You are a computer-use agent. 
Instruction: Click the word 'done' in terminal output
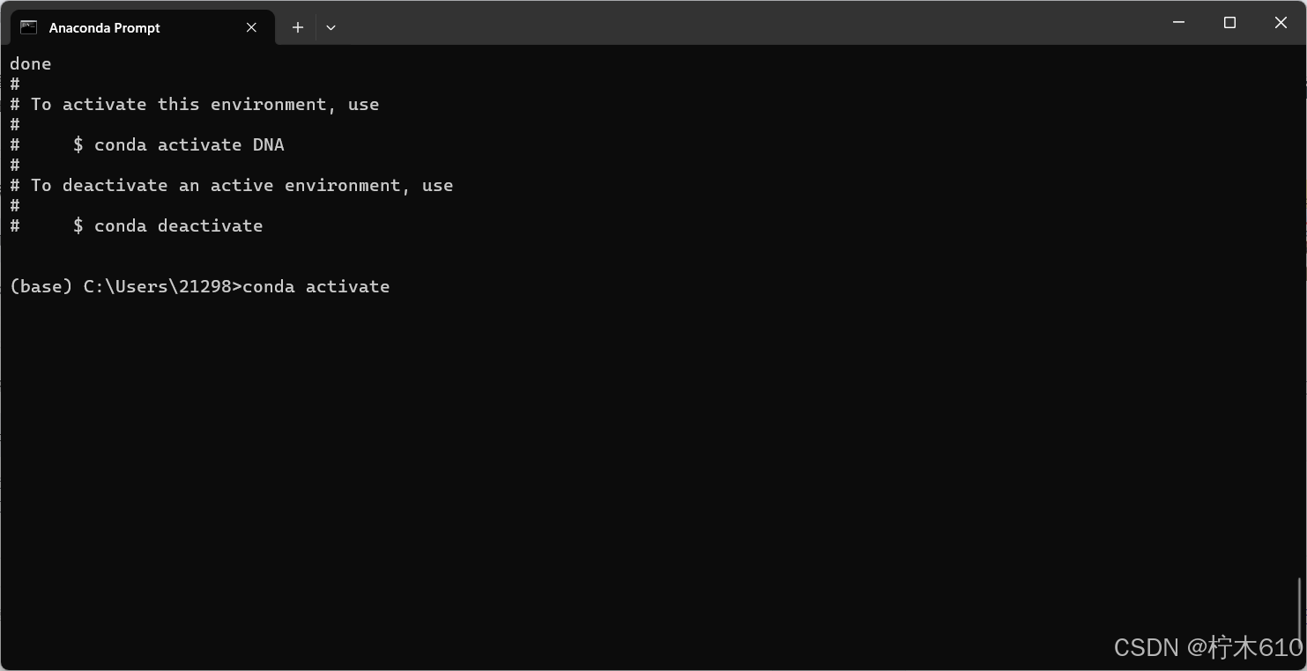point(30,63)
